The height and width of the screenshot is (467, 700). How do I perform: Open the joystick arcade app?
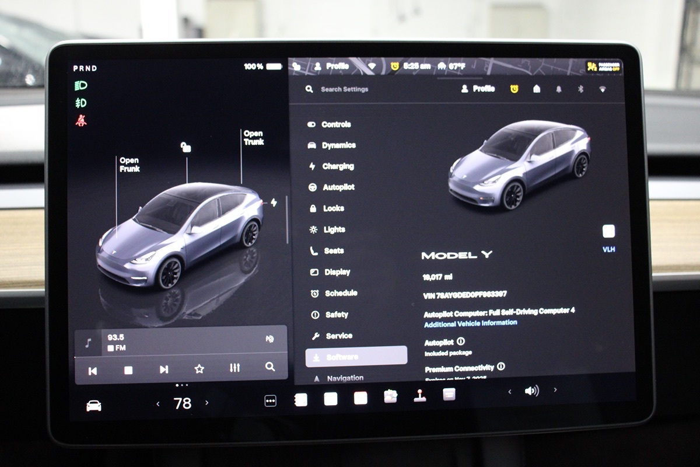(x=419, y=396)
